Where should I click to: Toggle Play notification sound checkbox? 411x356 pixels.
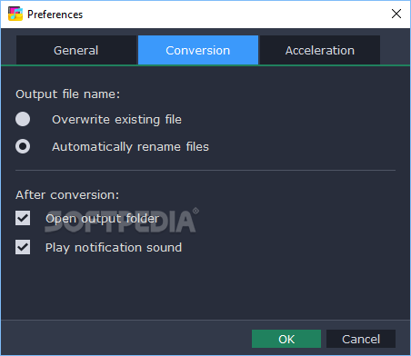[x=23, y=247]
